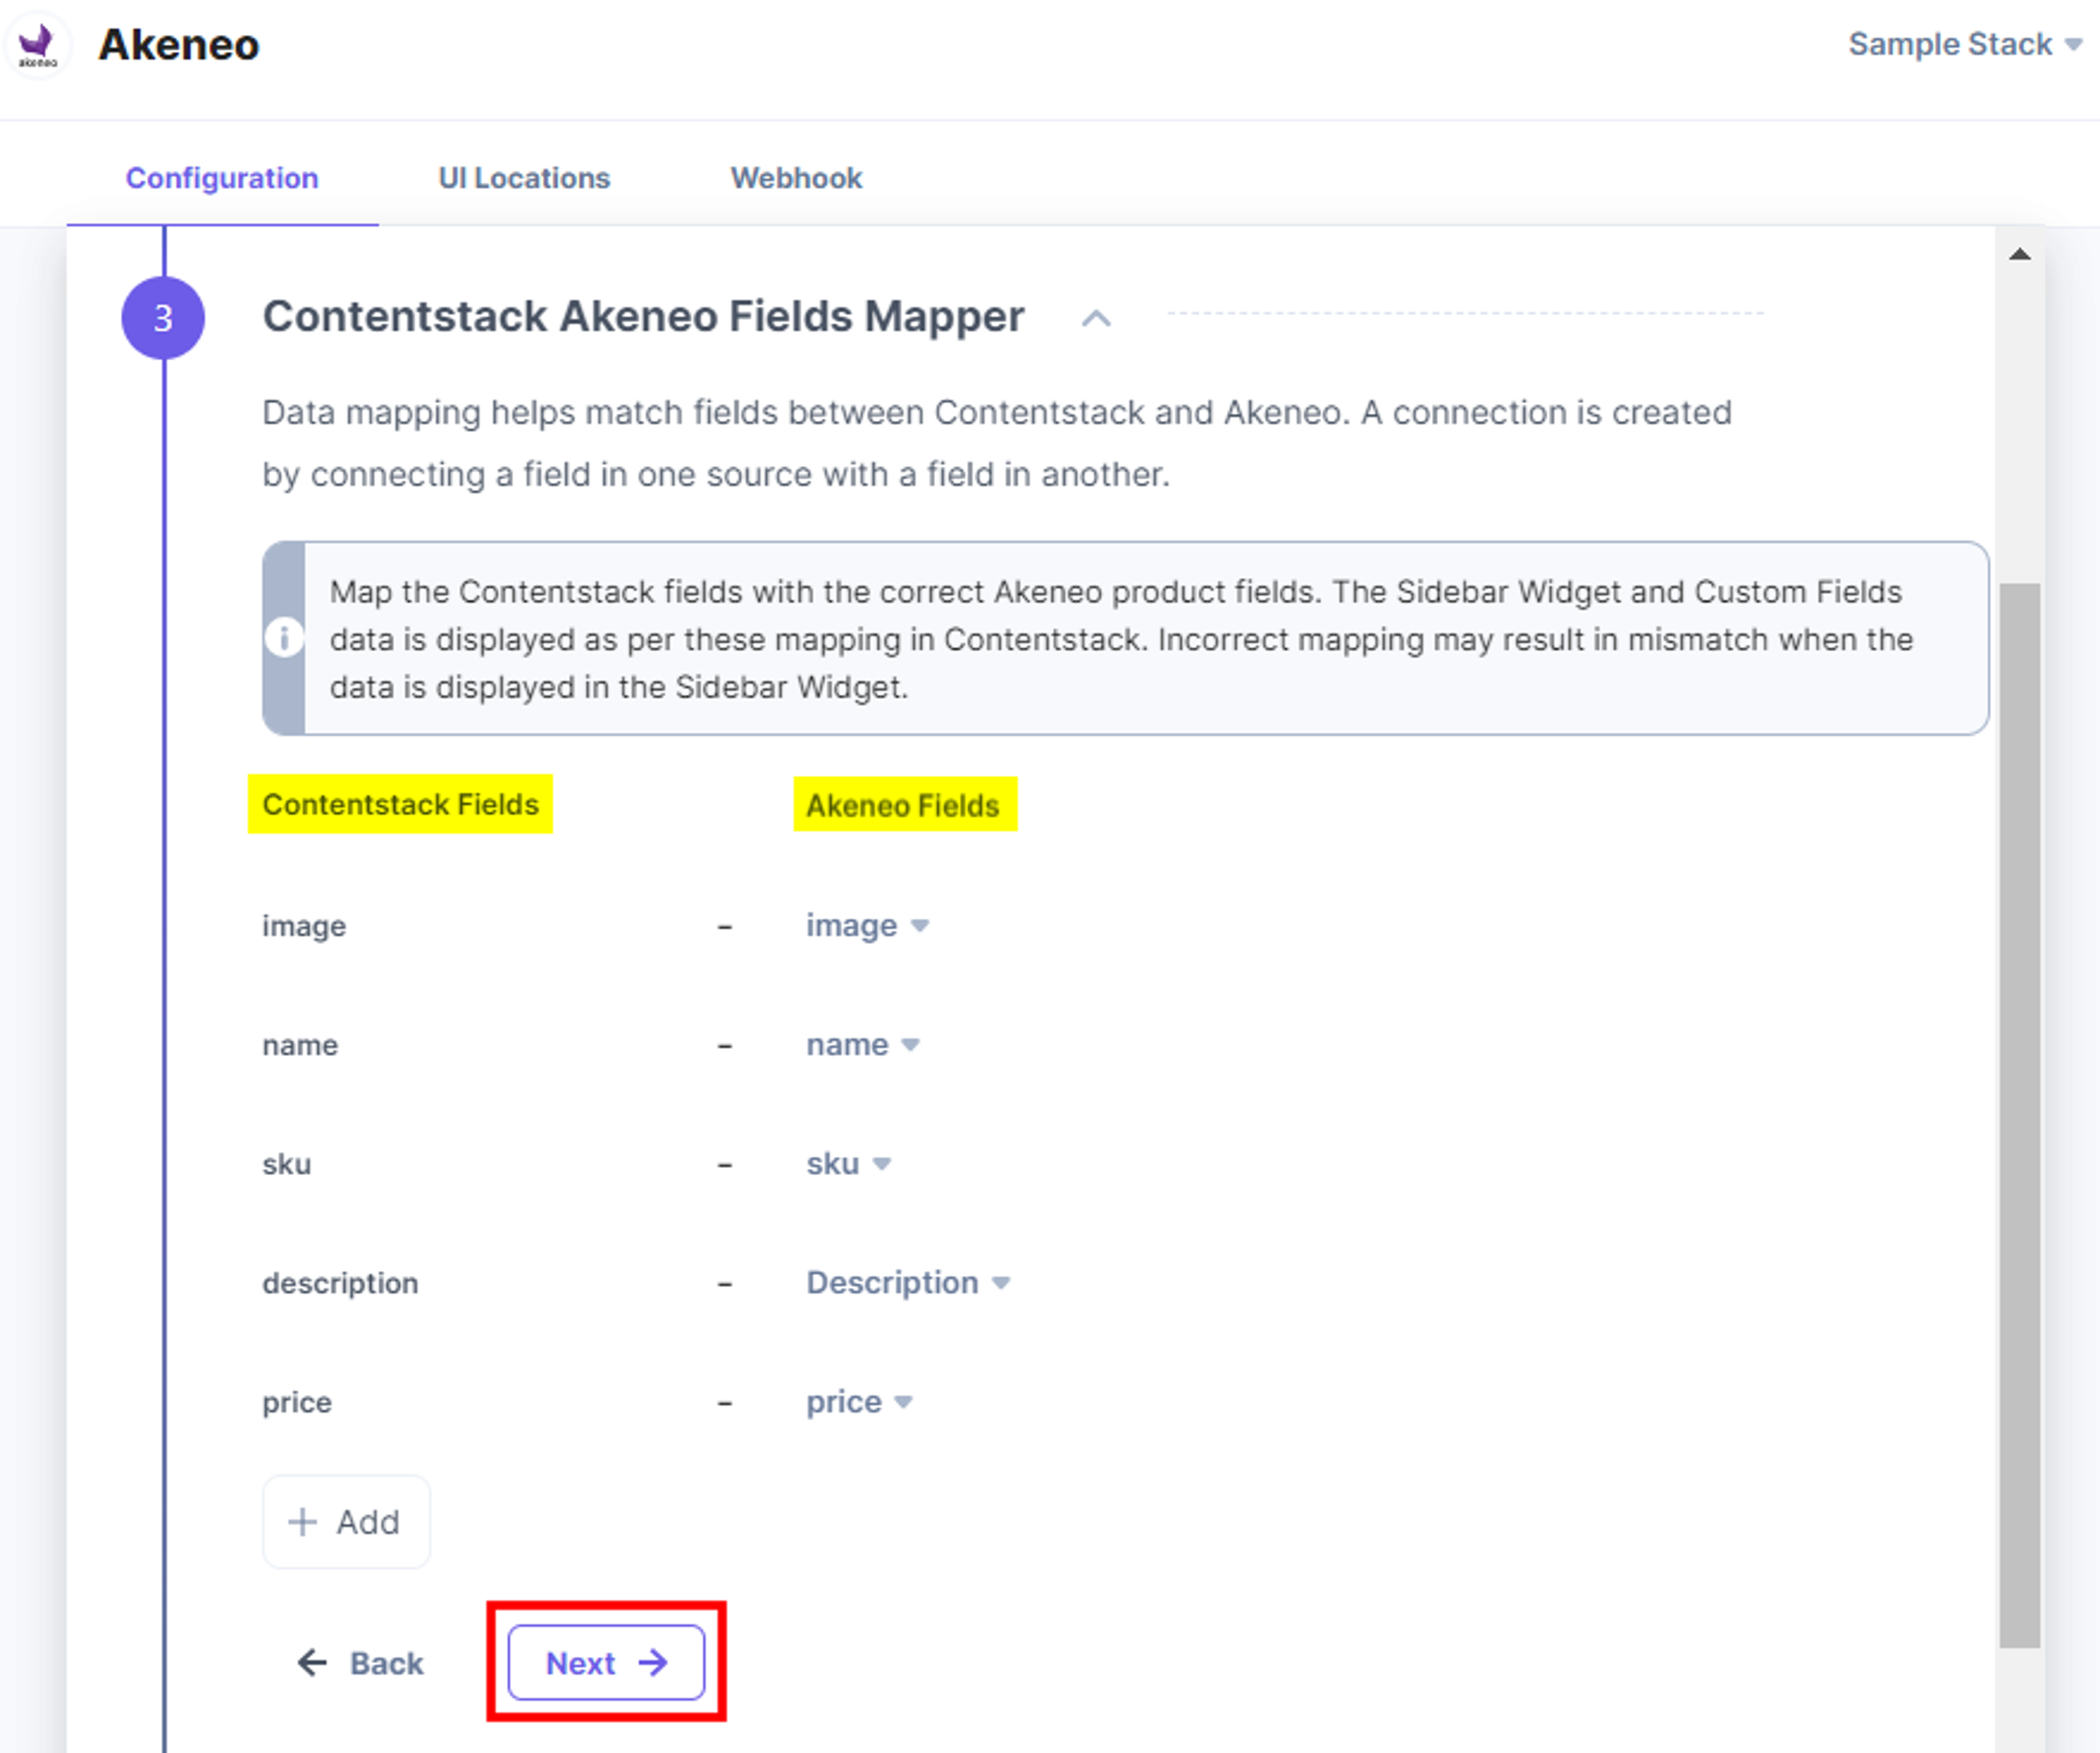Open the name Akeneo field dropdown
Screen dimensions: 2100x1753
pos(862,1045)
